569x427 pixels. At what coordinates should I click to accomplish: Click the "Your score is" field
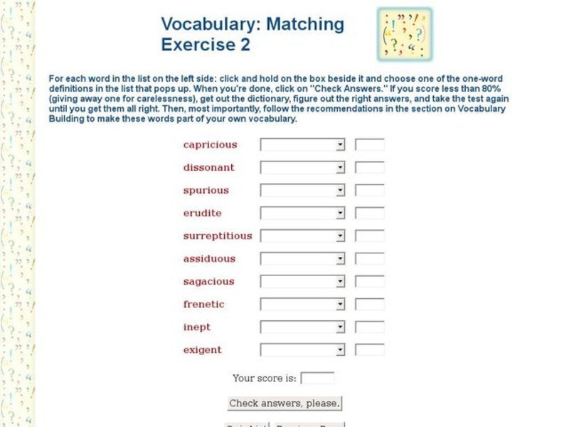[x=317, y=379]
